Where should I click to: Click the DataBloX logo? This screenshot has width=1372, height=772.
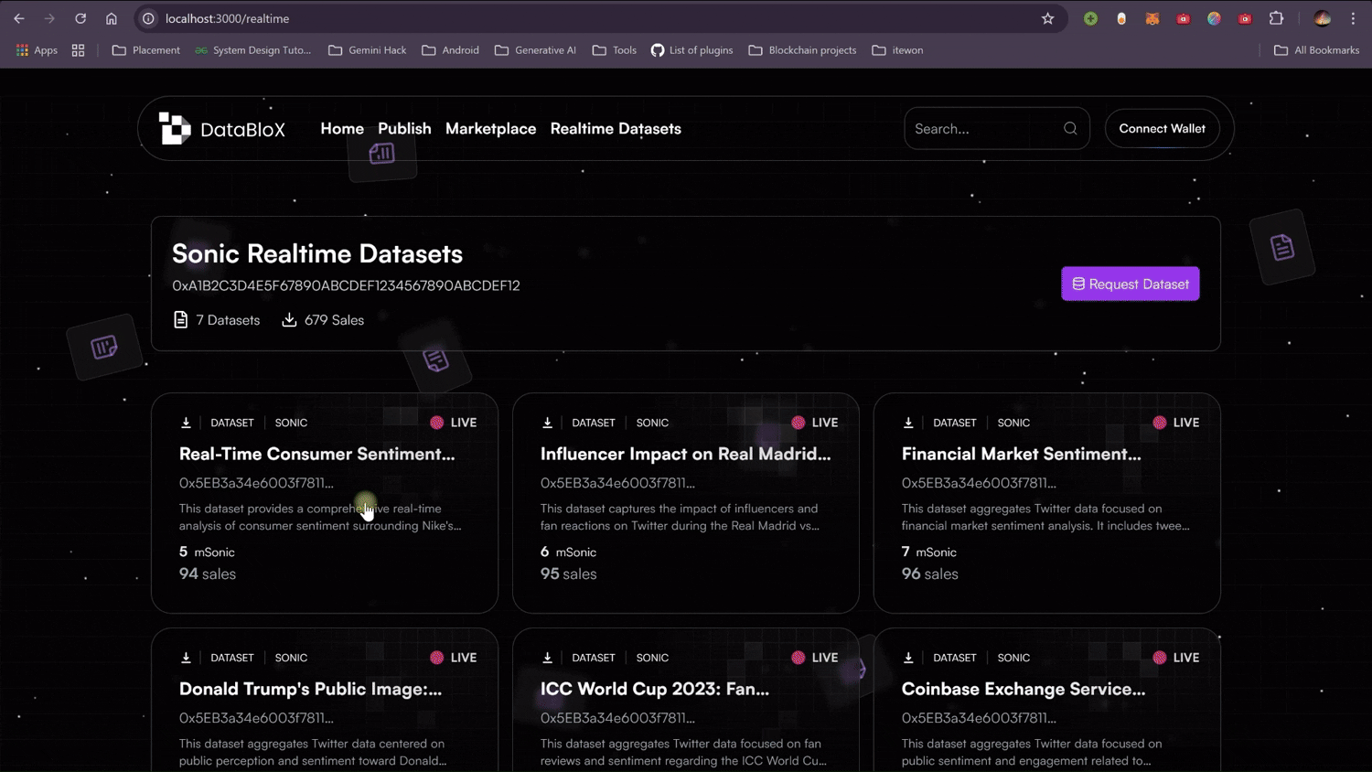[222, 129]
